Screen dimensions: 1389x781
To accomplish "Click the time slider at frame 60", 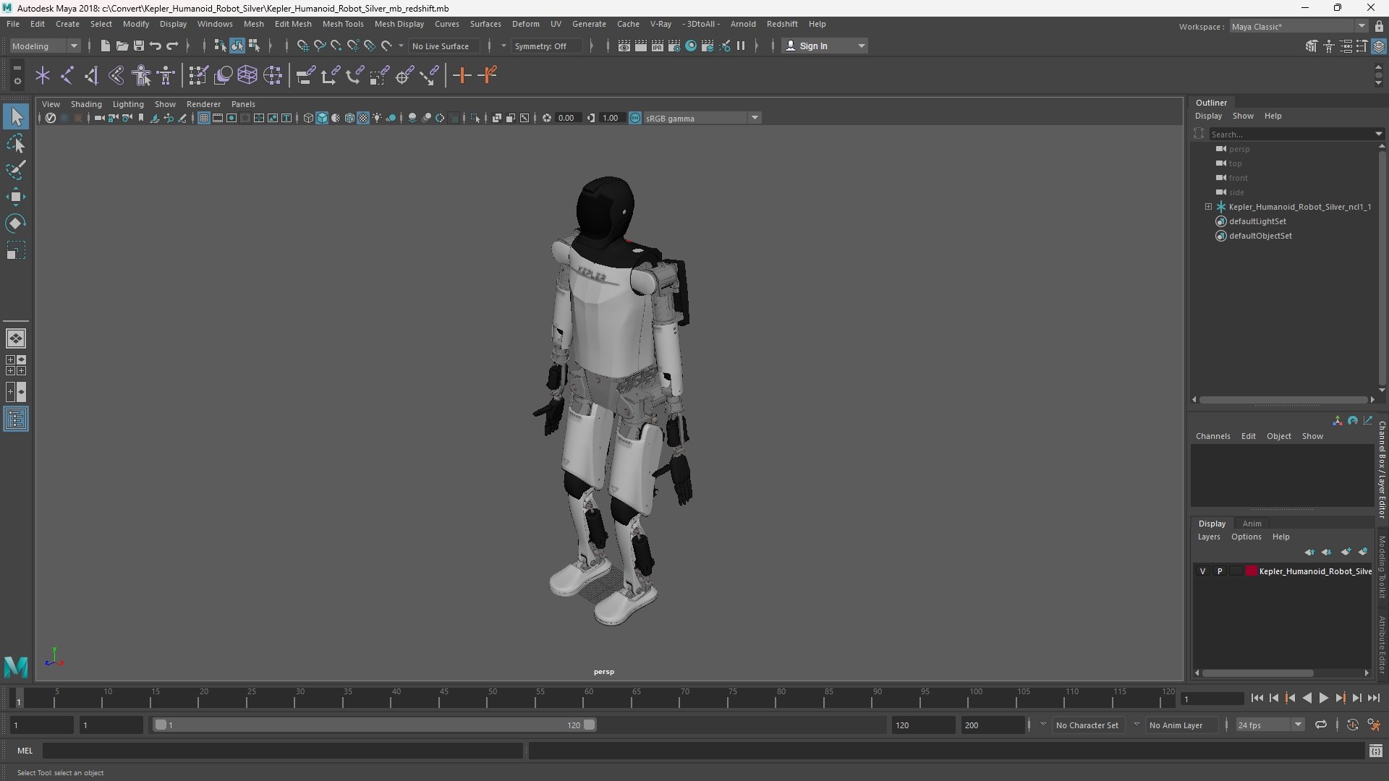I will coord(588,698).
